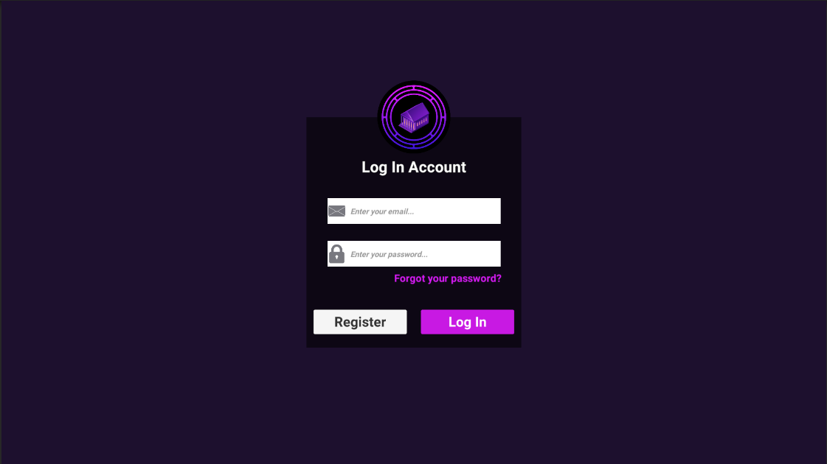Click the purple bank building logo
Viewport: 827px width, 464px height.
click(x=414, y=117)
